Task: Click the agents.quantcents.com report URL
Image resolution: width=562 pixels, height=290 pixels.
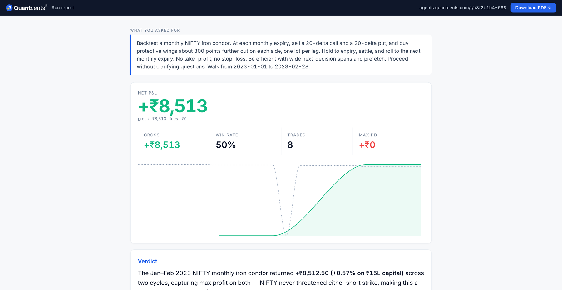Action: [463, 8]
